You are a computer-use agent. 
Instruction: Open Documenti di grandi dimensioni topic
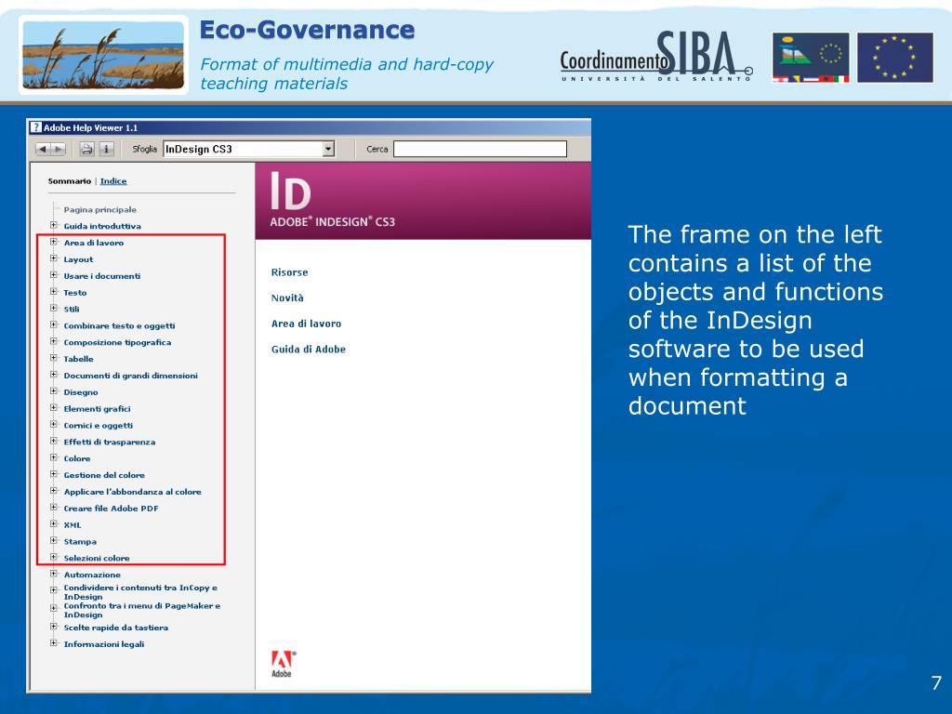(x=130, y=376)
